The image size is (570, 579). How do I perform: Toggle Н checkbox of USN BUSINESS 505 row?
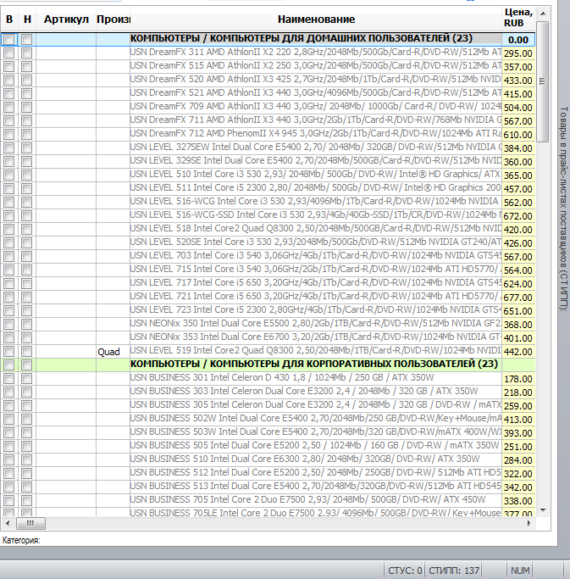[26, 446]
